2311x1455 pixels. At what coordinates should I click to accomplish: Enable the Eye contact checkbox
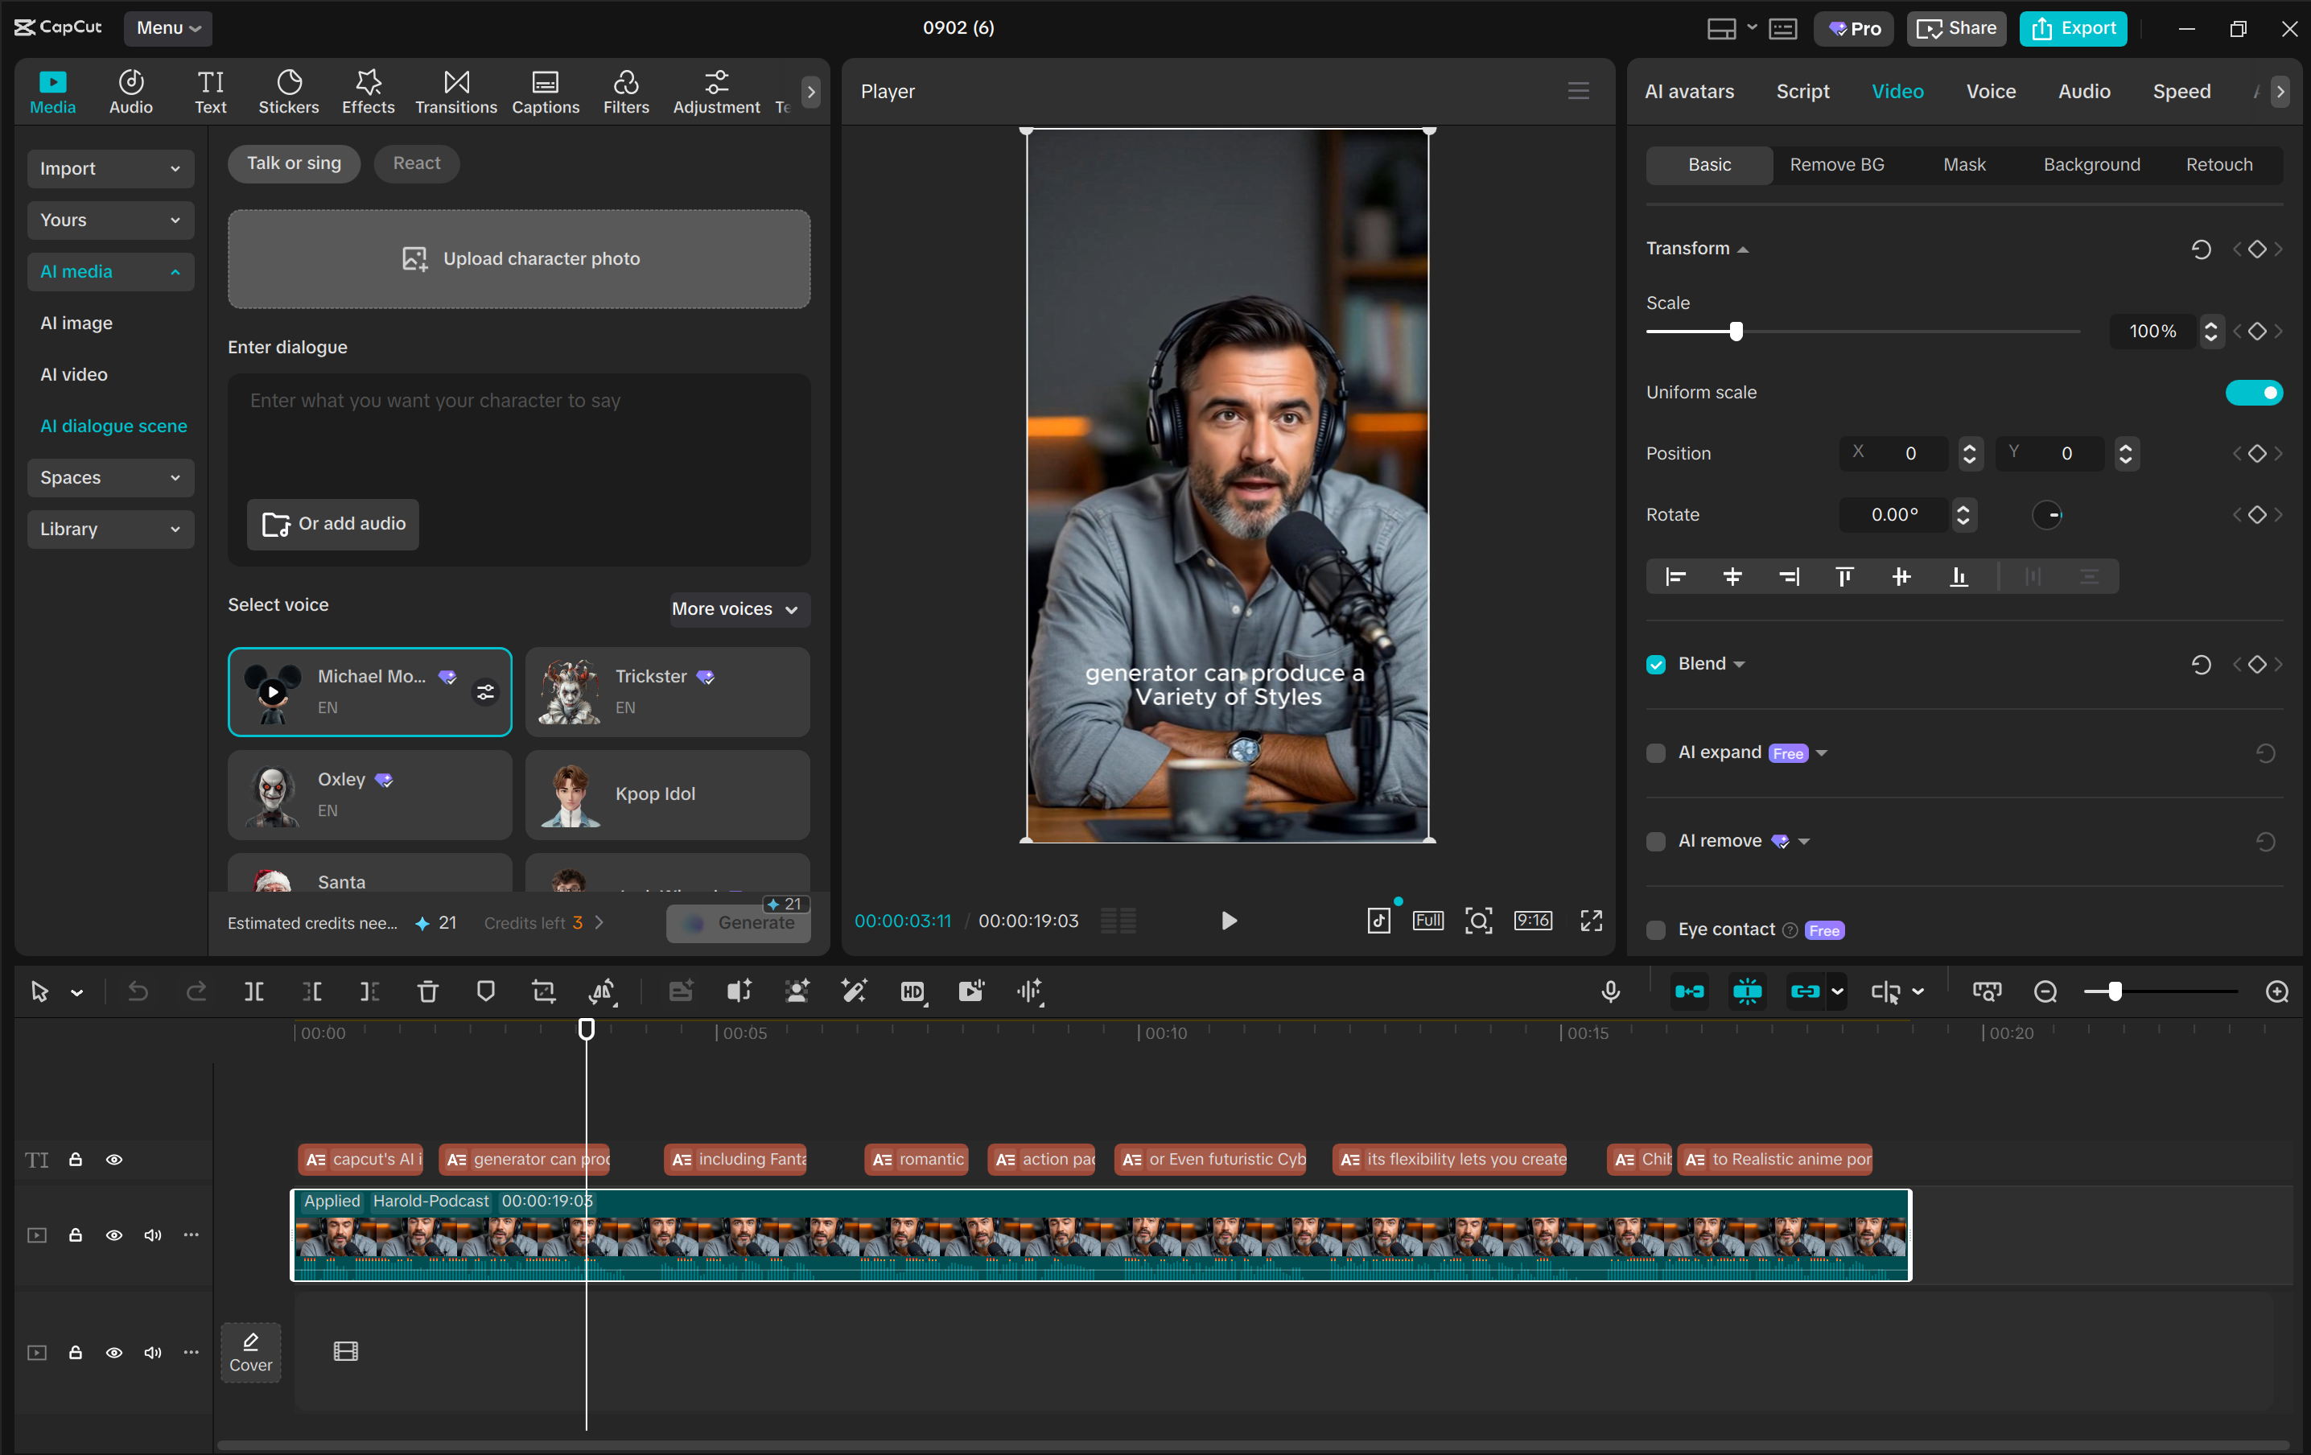(1657, 929)
